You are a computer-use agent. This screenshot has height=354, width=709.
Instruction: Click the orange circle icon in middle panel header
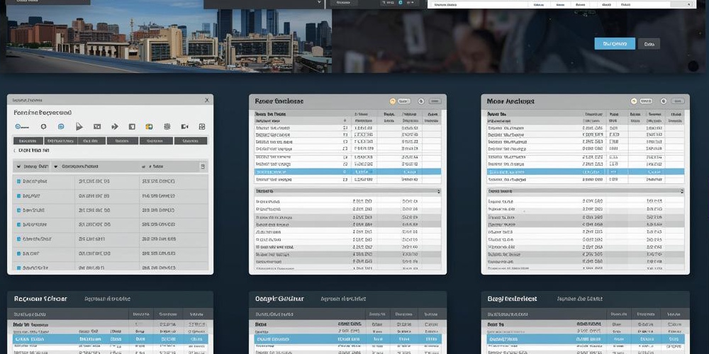[x=392, y=101]
